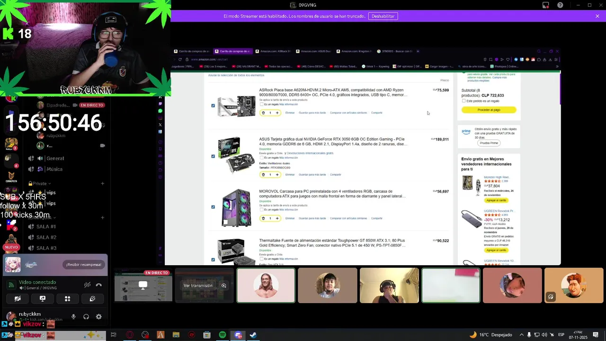Open the Photopea bookmark
The width and height of the screenshot is (606, 341).
504,67
